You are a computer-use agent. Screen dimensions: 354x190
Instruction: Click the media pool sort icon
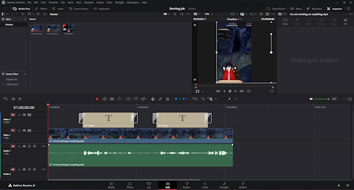(182, 14)
